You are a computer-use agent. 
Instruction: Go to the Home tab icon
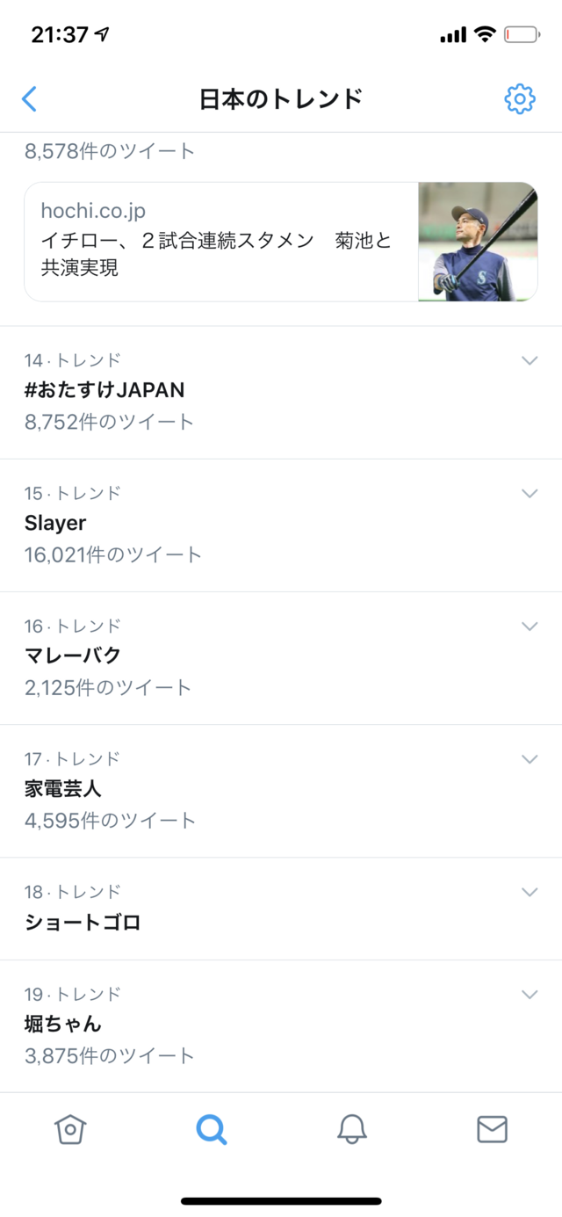click(x=70, y=1129)
